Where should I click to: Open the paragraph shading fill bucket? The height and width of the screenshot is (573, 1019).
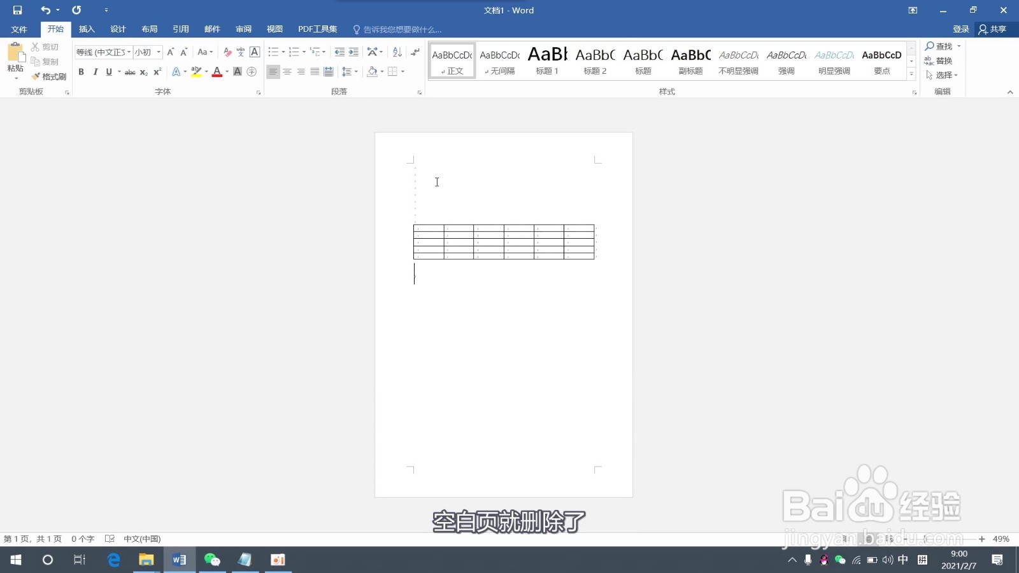[x=373, y=72]
